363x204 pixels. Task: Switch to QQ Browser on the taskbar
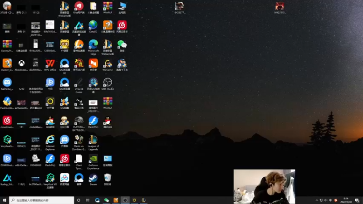click(97, 200)
